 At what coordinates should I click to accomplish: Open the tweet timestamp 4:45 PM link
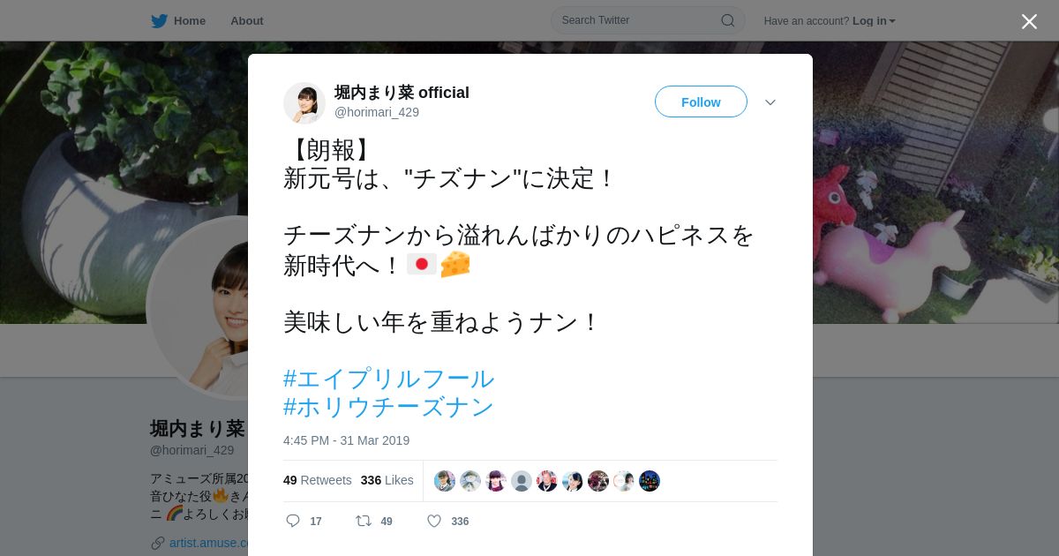point(346,440)
